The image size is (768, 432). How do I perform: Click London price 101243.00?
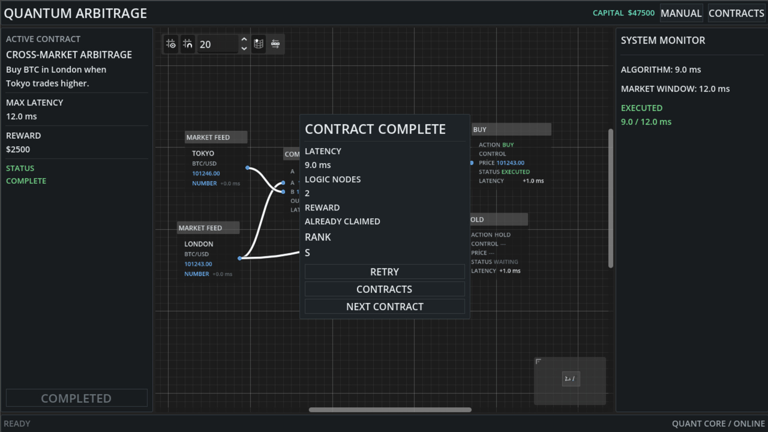(198, 264)
